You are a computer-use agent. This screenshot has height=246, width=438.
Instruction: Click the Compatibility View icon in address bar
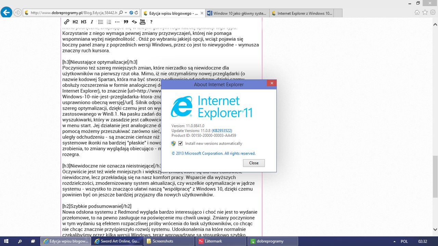131,13
